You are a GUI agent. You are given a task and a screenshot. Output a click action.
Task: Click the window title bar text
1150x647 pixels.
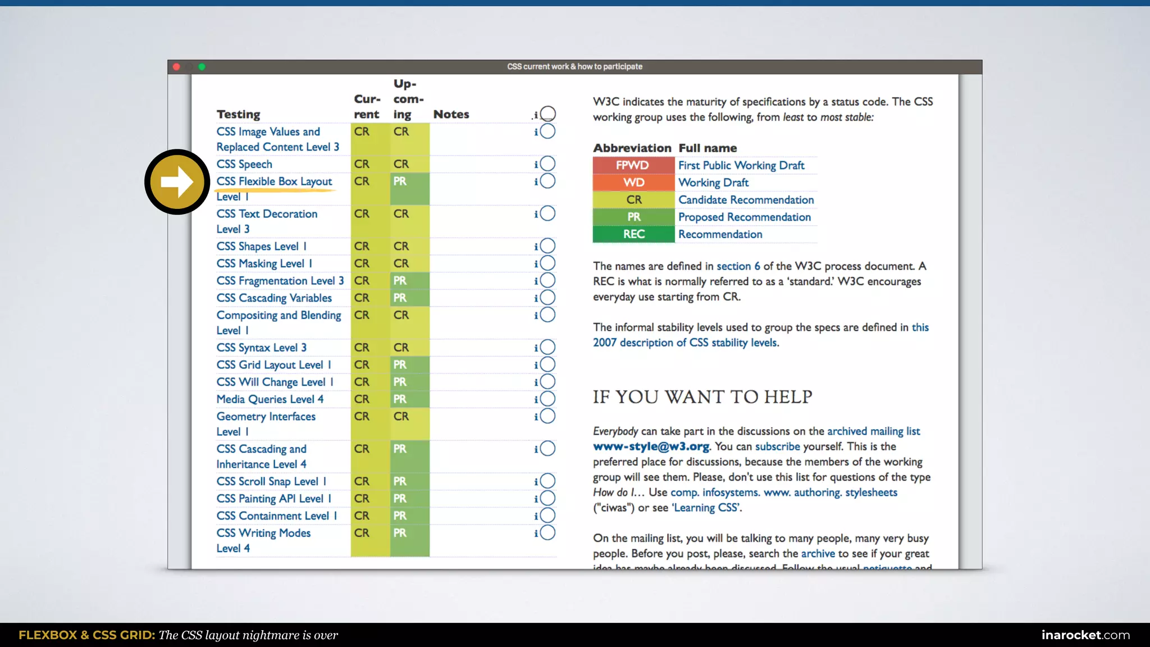click(x=574, y=66)
